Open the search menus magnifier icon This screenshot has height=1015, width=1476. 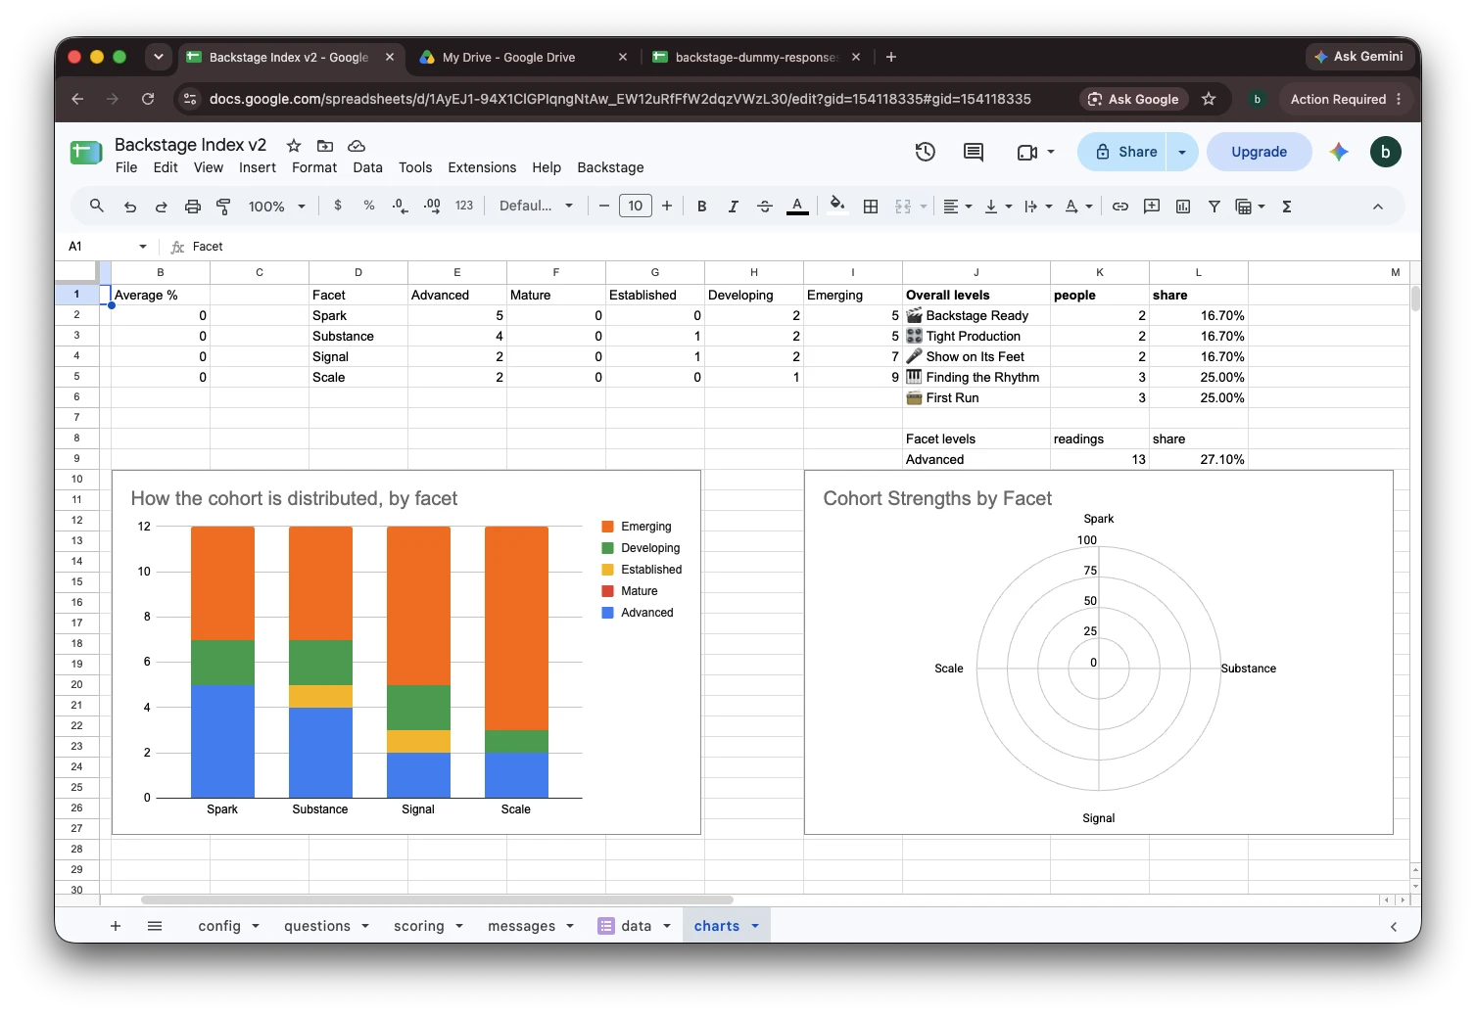tap(96, 206)
